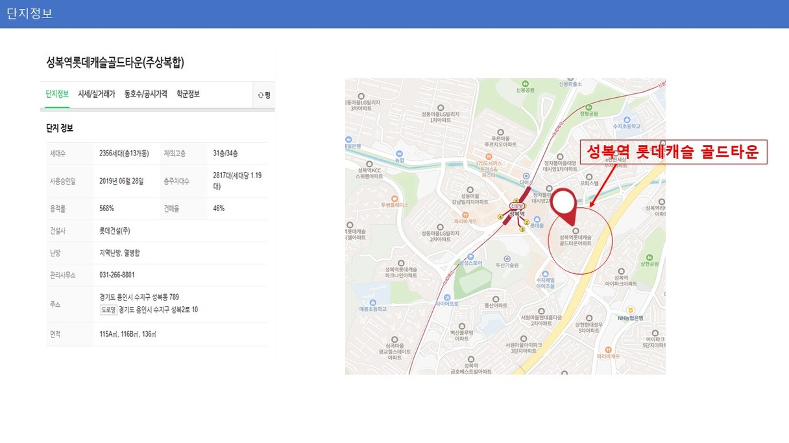Viewport: 789px width, 443px height.
Task: Click 성동마을 강남빌리지아파트 marker icon
Action: point(469,188)
